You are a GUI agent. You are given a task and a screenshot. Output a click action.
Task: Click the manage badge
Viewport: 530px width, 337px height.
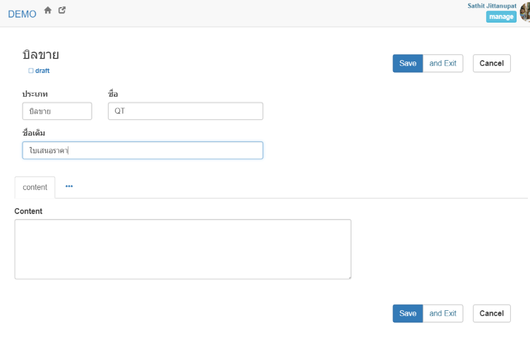coord(501,17)
